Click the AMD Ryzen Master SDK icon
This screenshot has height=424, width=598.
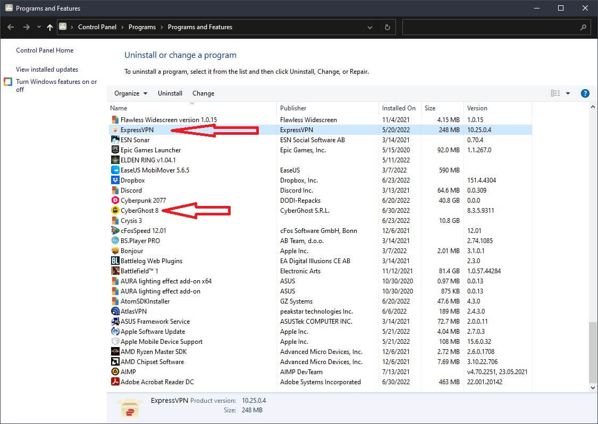pos(115,352)
